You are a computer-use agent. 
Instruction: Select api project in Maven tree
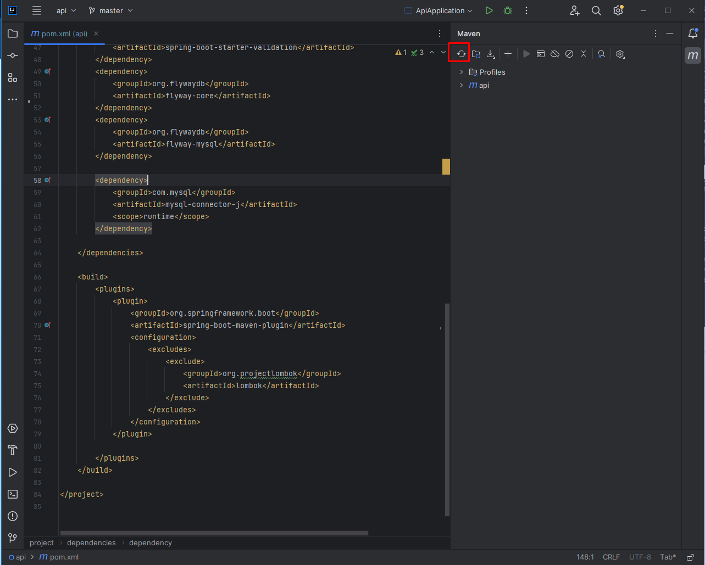479,85
